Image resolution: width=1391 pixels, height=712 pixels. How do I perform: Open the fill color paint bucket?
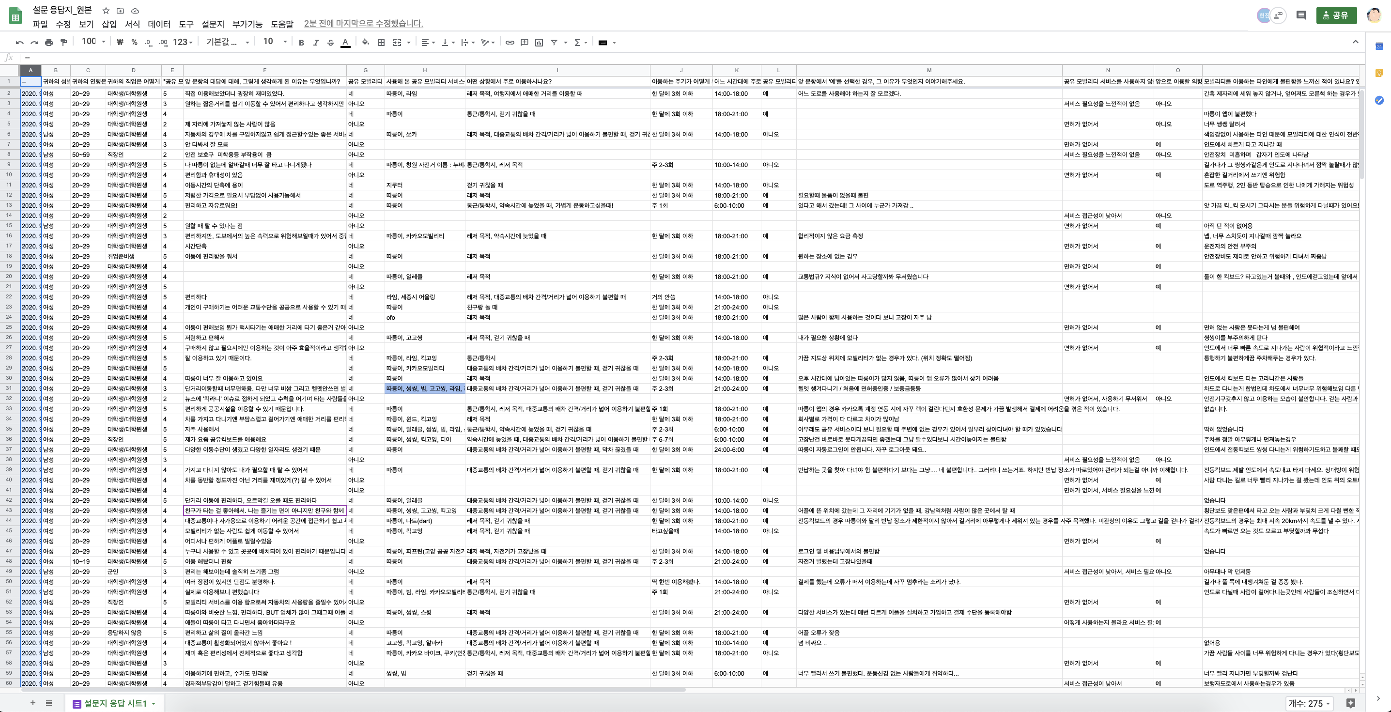pos(366,42)
